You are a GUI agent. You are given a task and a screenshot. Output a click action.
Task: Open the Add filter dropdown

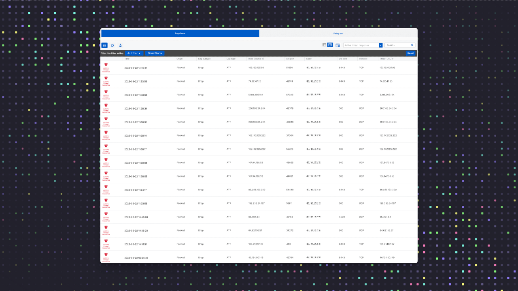pos(134,53)
